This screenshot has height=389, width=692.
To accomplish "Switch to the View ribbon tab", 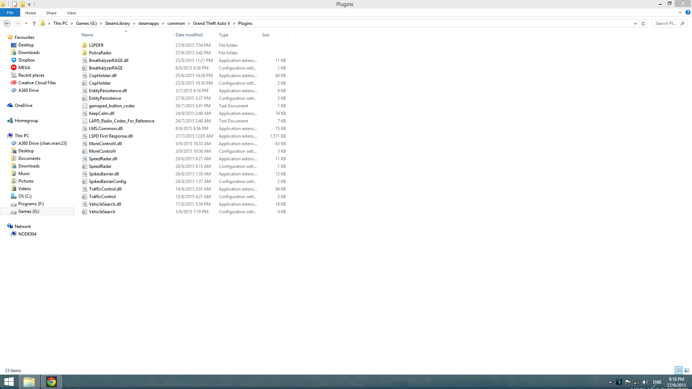I will 71,13.
